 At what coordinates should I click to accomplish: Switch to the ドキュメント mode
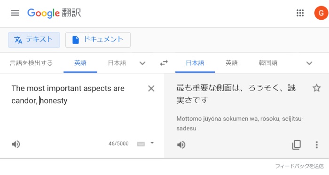(x=98, y=40)
